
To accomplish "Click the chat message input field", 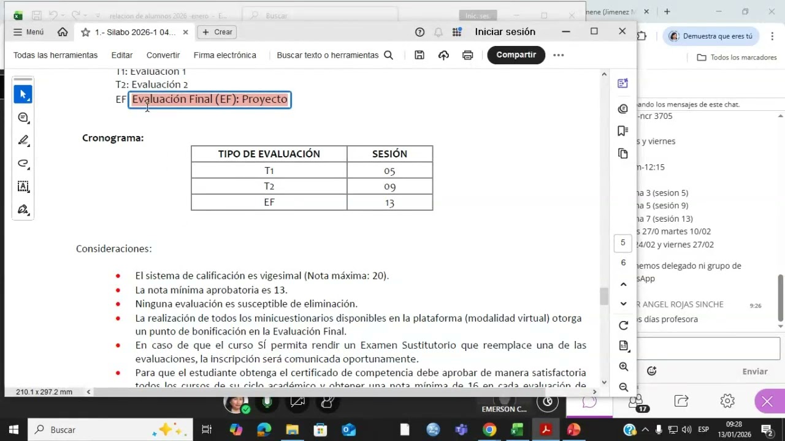I will (710, 349).
